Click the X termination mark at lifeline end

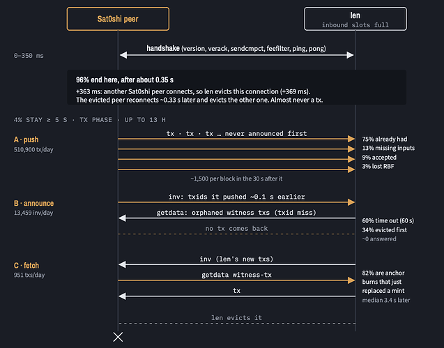[x=118, y=337]
